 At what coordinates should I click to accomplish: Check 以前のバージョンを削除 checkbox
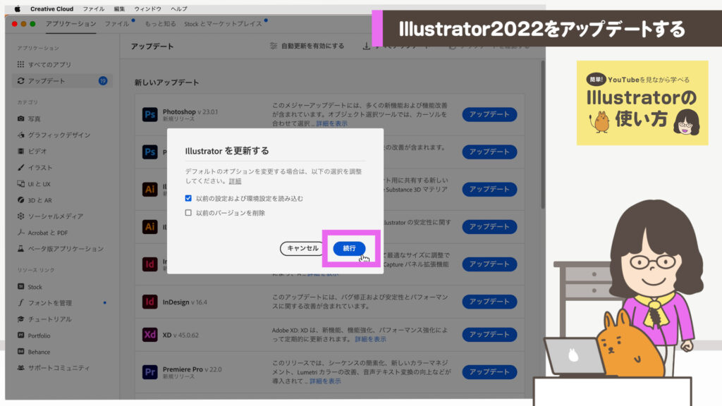188,213
